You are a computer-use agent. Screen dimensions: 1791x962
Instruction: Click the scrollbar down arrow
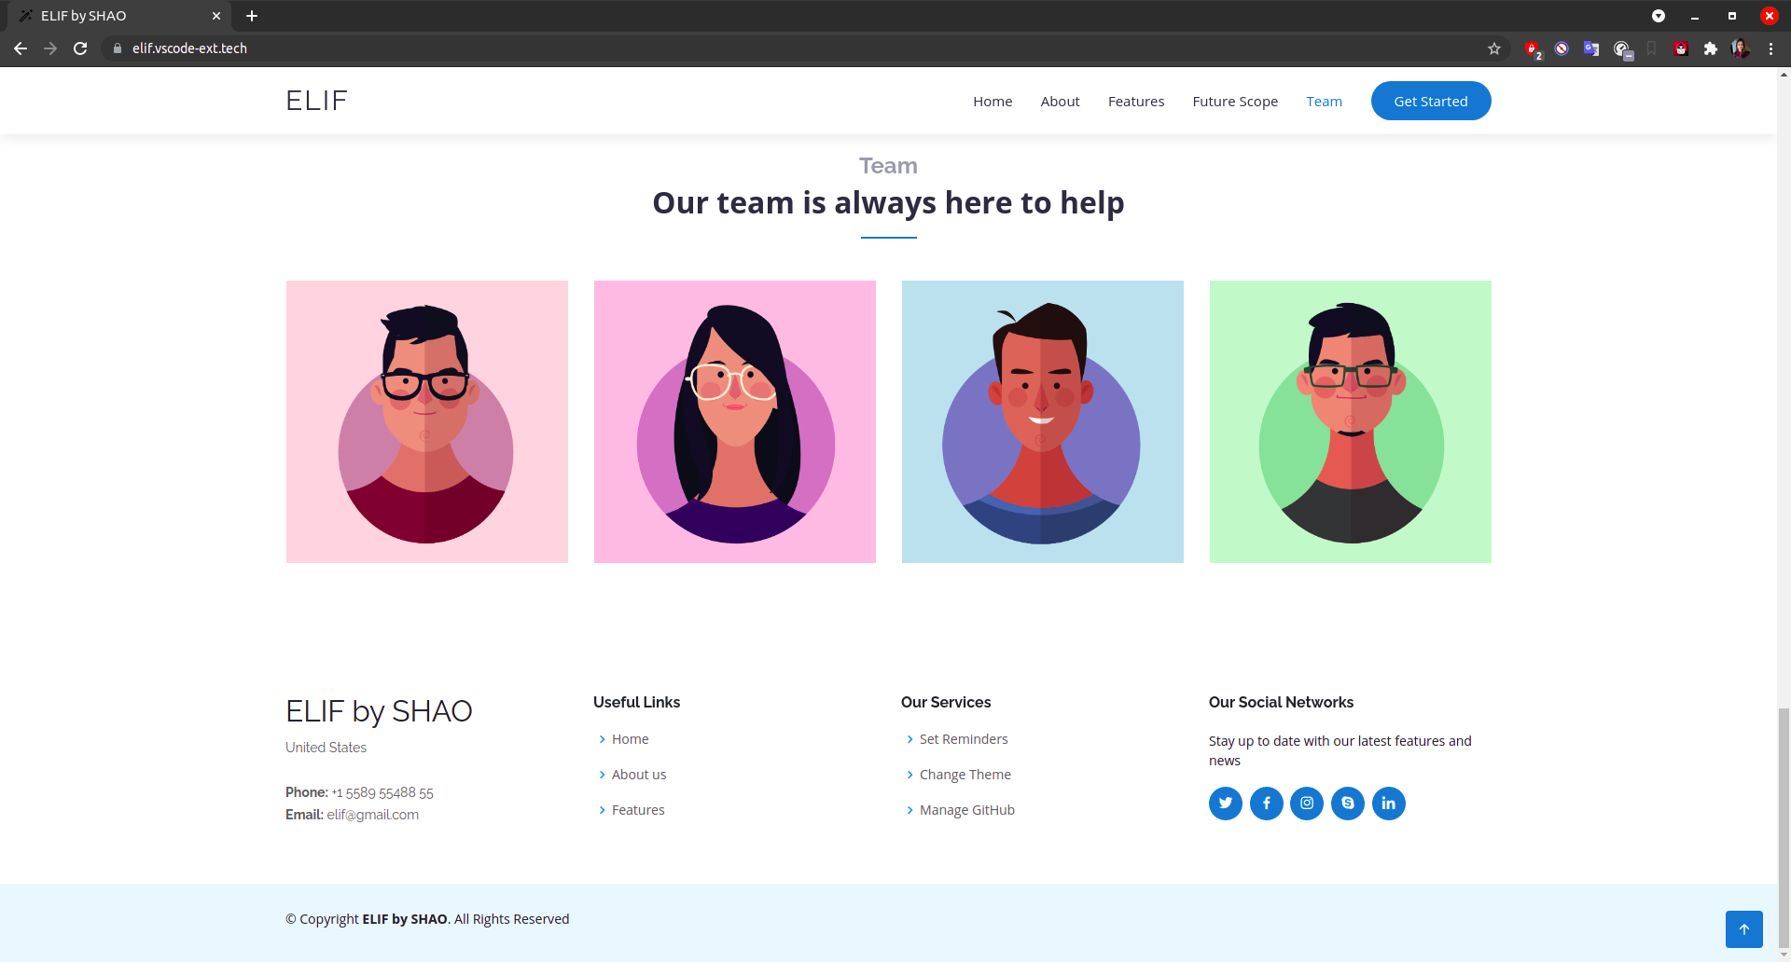[1784, 955]
